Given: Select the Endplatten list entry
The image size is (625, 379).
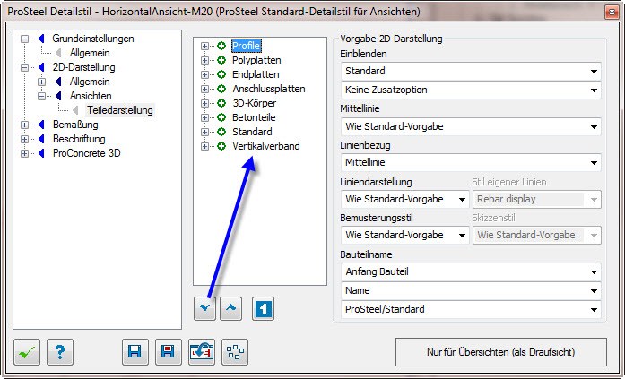Looking at the screenshot, I should pos(256,74).
